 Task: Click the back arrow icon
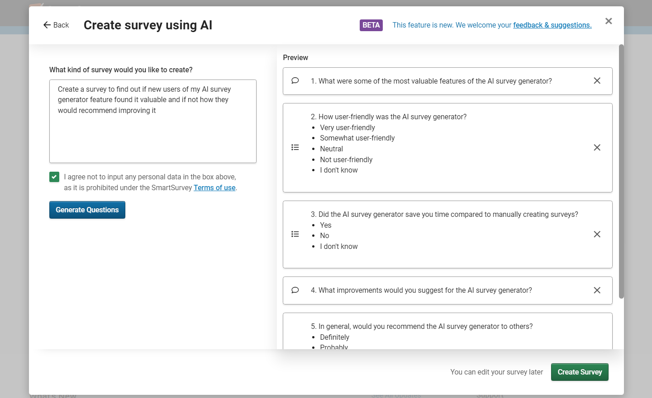point(46,25)
